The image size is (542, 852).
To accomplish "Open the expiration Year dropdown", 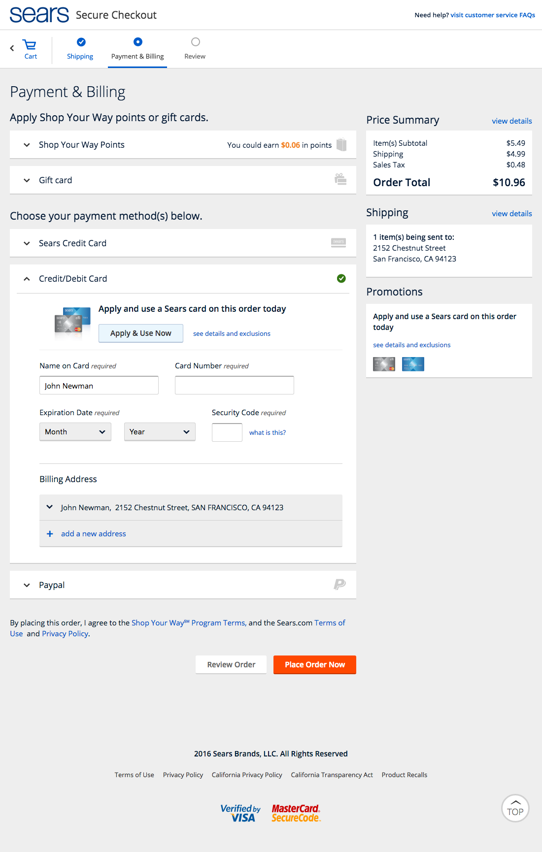I will (160, 432).
